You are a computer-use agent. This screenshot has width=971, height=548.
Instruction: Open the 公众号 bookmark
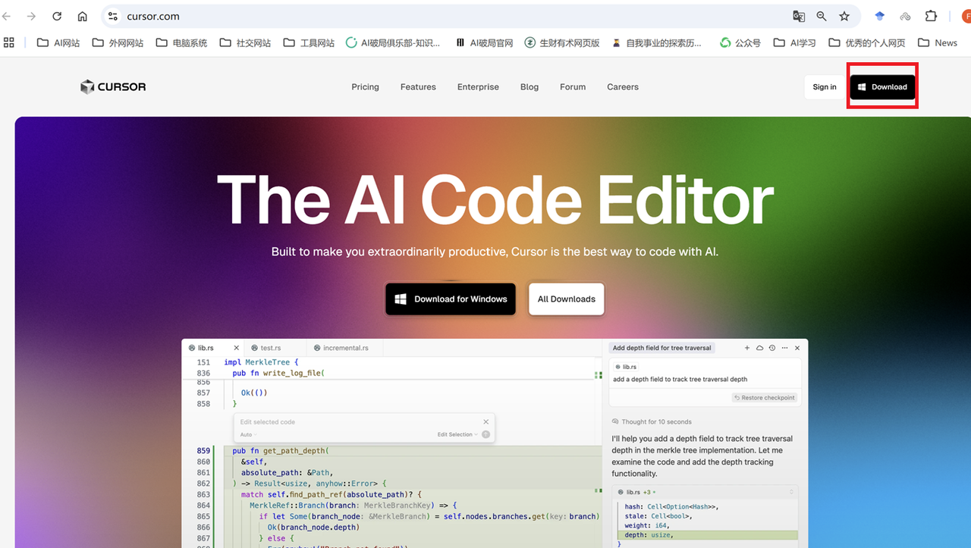(x=740, y=42)
